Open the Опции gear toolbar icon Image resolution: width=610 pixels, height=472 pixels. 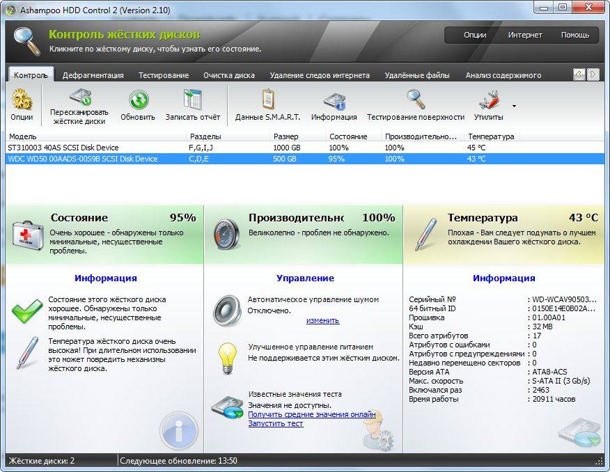22,100
